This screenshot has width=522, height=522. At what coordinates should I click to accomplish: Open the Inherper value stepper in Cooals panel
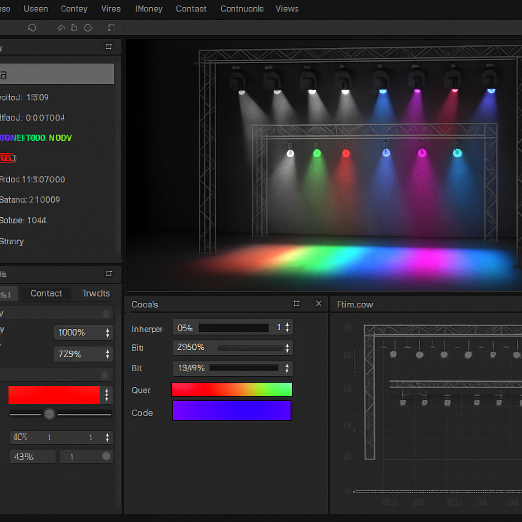pyautogui.click(x=287, y=327)
